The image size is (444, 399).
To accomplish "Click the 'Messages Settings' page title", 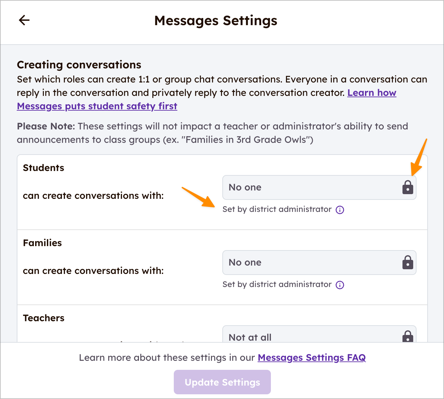I will [216, 21].
